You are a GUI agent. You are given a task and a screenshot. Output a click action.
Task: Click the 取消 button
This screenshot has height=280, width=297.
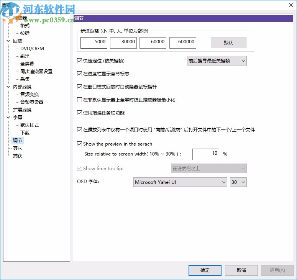pos(241,270)
